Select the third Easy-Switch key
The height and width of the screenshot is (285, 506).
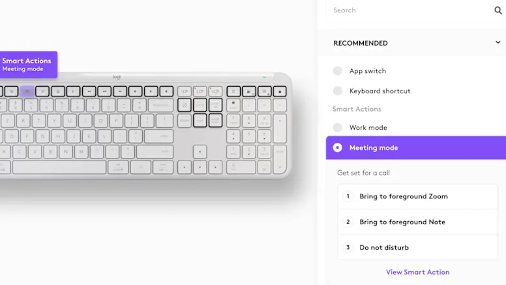(216, 91)
